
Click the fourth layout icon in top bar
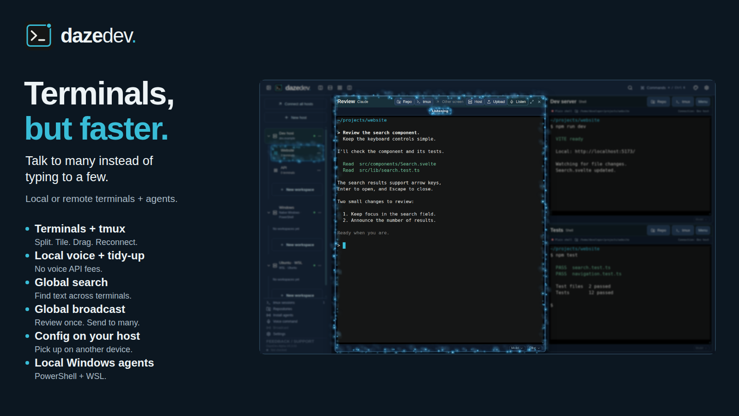pos(350,88)
